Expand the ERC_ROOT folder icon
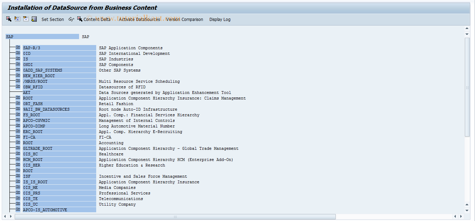Viewport: 475px width, 221px height. (x=18, y=131)
